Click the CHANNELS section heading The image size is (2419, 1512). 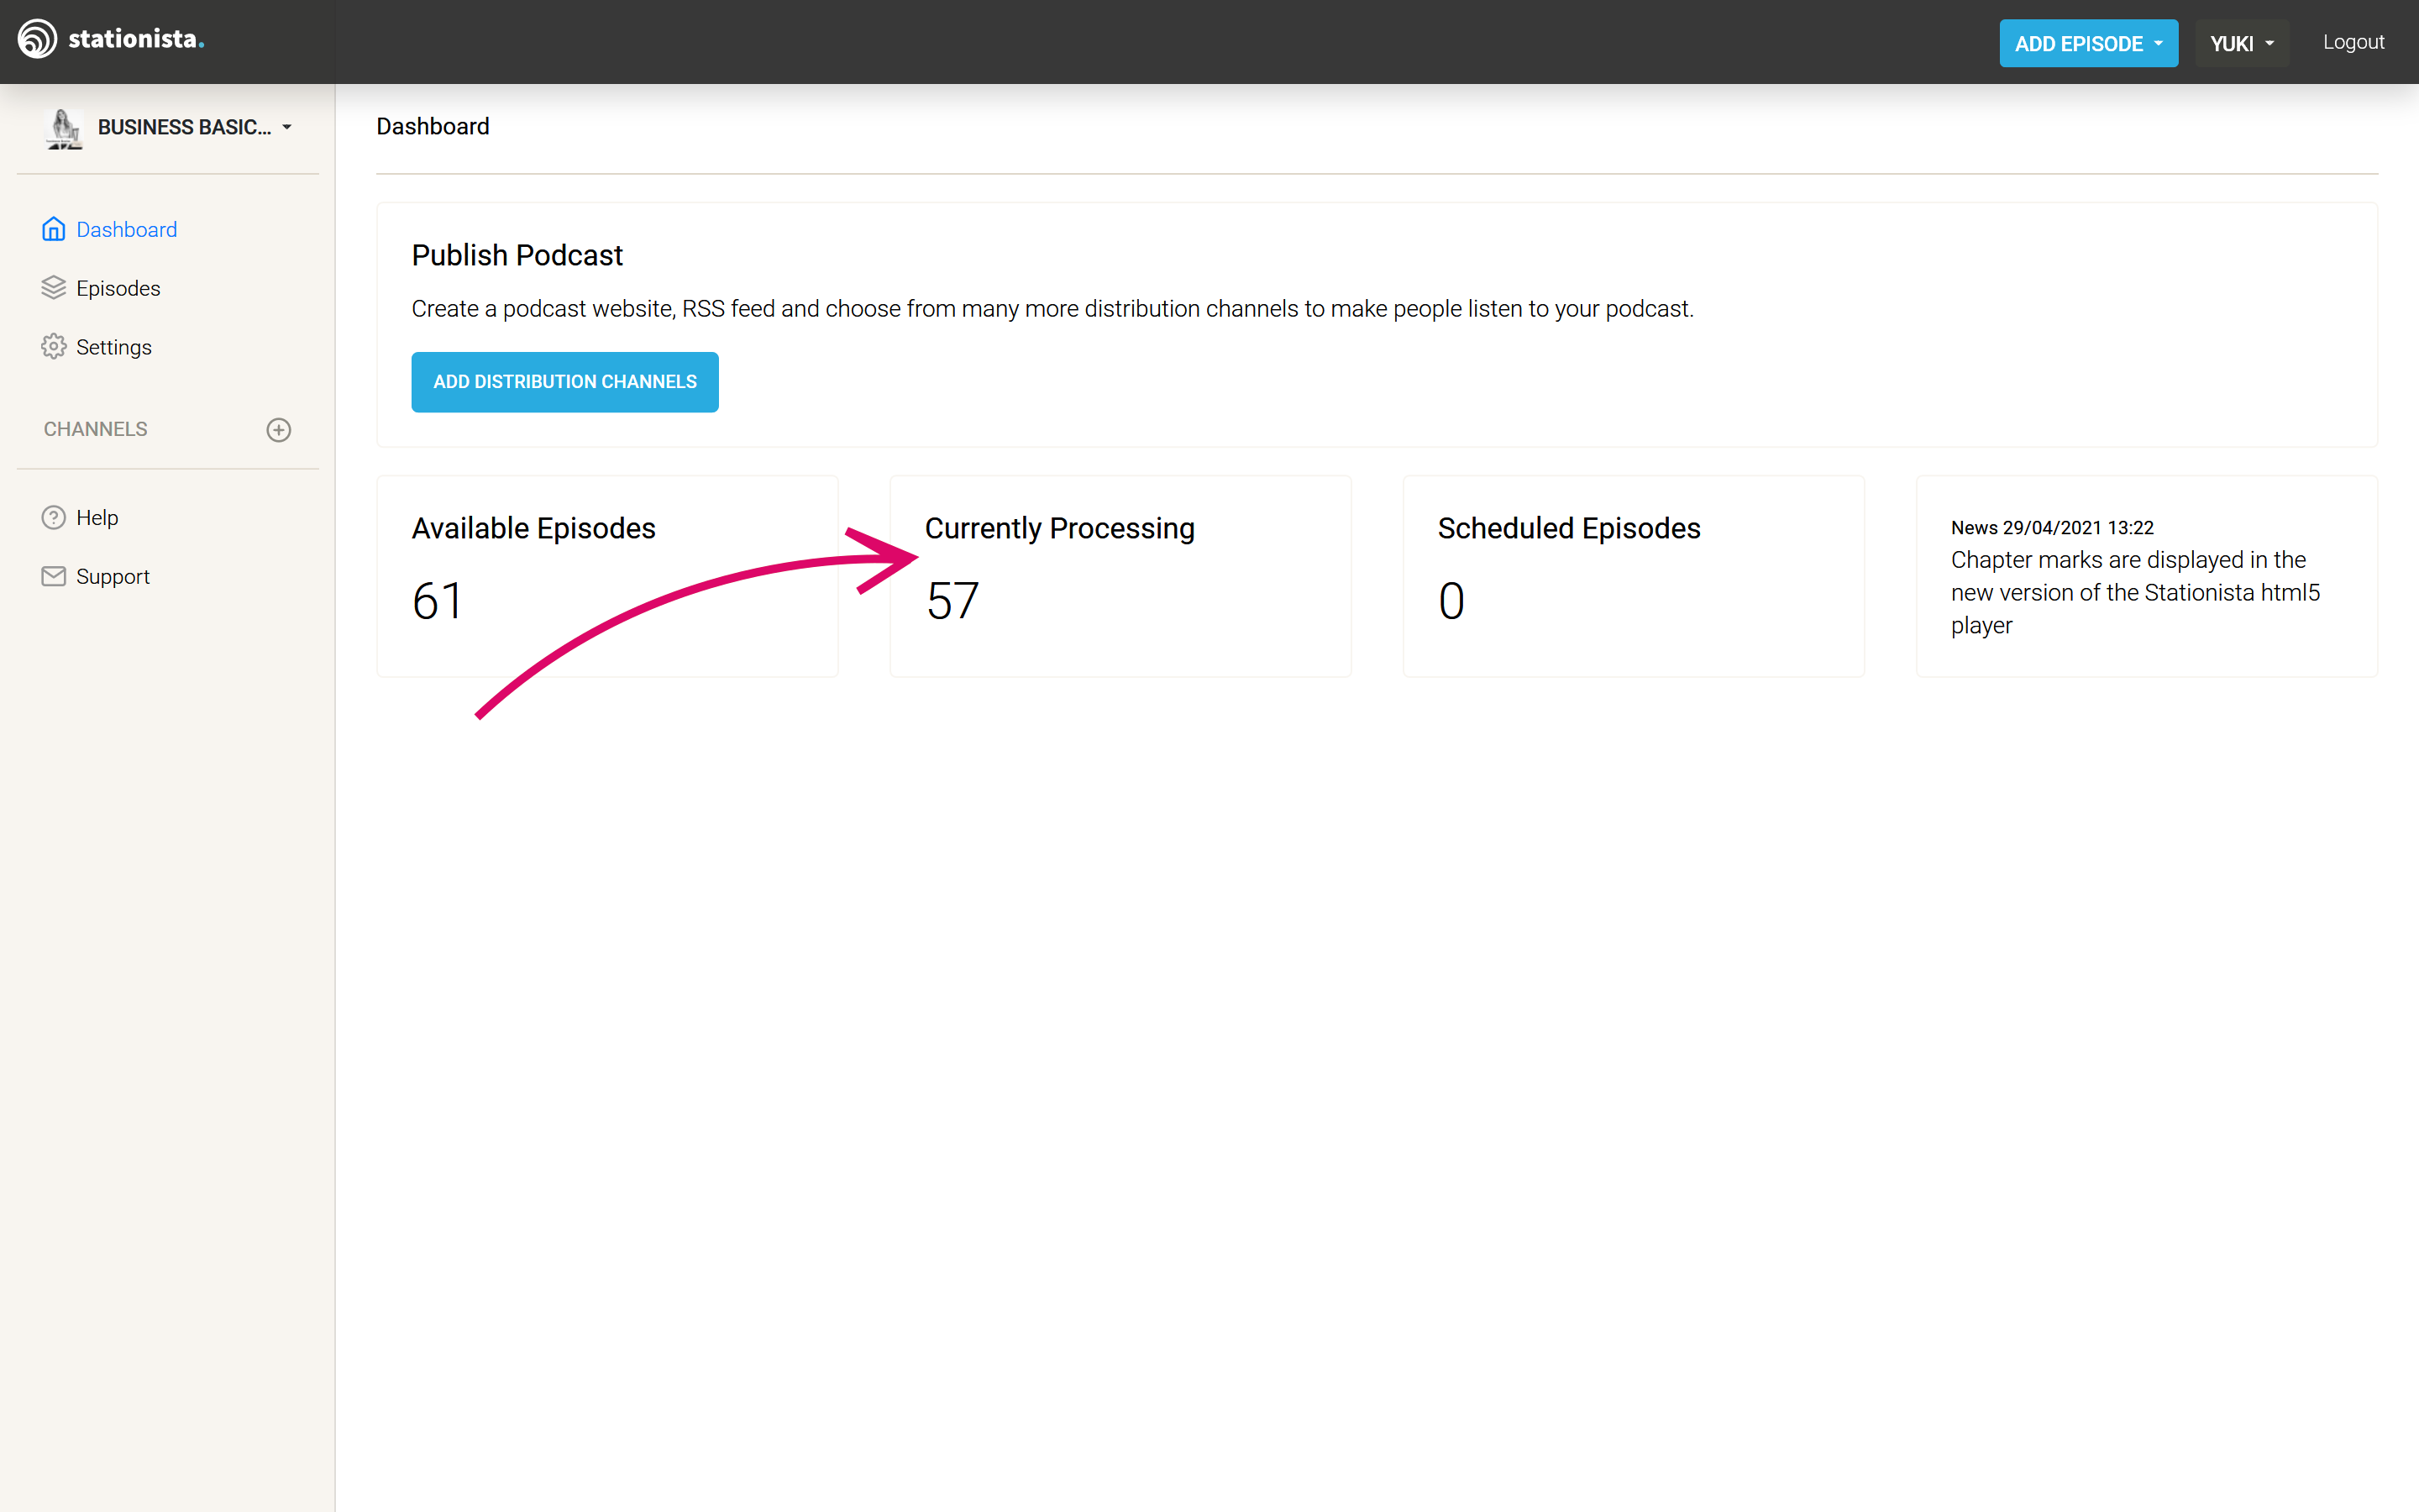point(95,429)
